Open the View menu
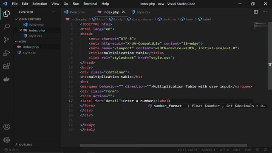This screenshot has height=153, width=272. click(x=55, y=4)
